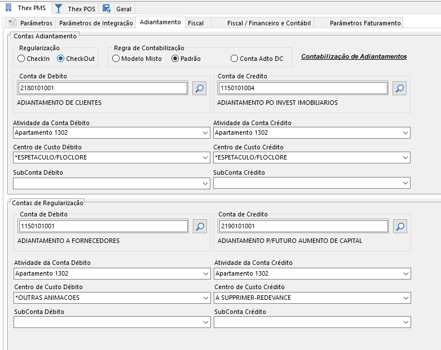The image size is (441, 350).
Task: Open the Contabilização de Adiantamentos link
Action: click(354, 56)
